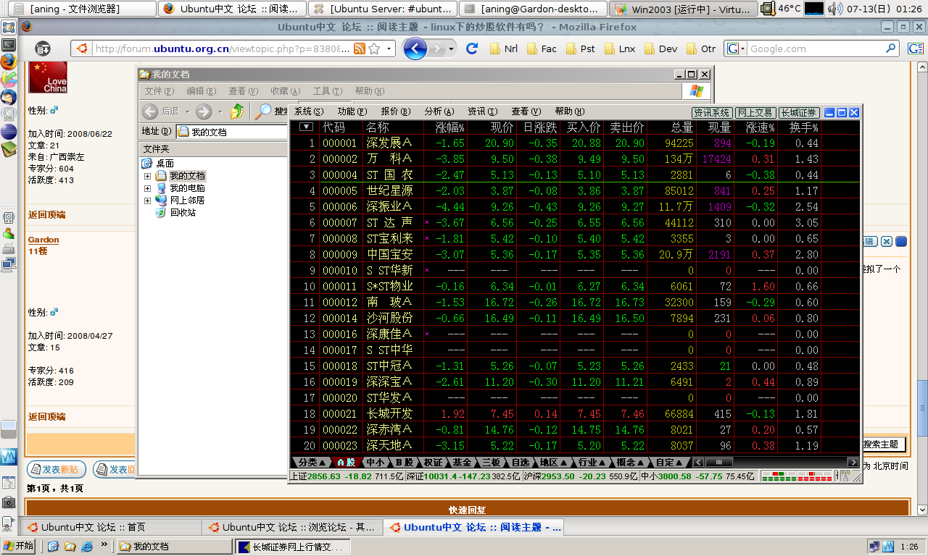The height and width of the screenshot is (556, 928).
Task: Open the Firefox back/forward history dropdown
Action: tap(452, 49)
